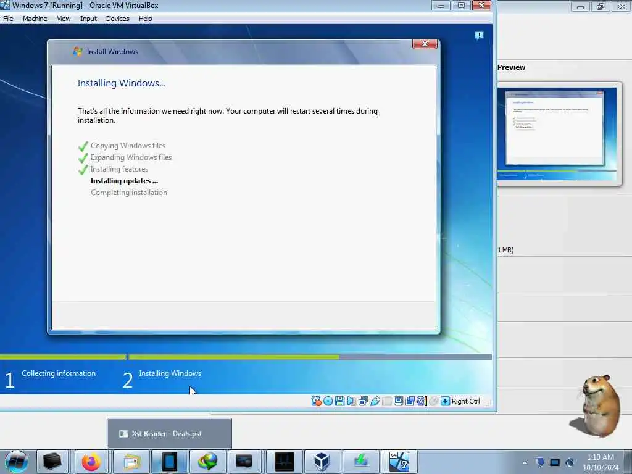Click the installation progress bar
The width and height of the screenshot is (632, 474).
(x=246, y=357)
